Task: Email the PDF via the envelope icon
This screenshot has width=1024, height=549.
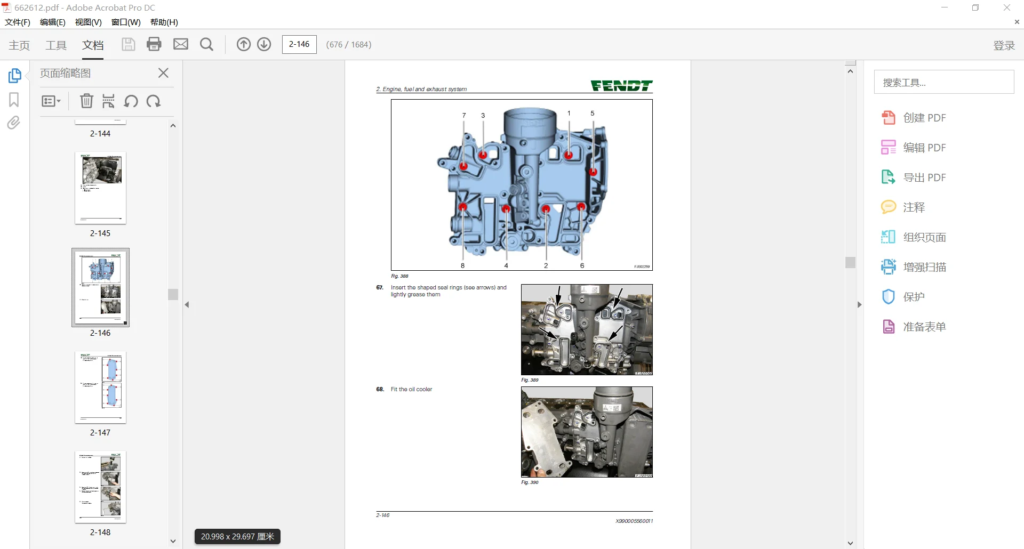Action: (x=181, y=44)
